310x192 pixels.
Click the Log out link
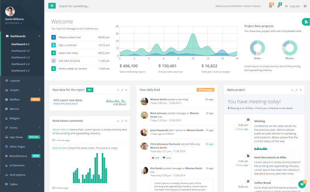pos(292,6)
